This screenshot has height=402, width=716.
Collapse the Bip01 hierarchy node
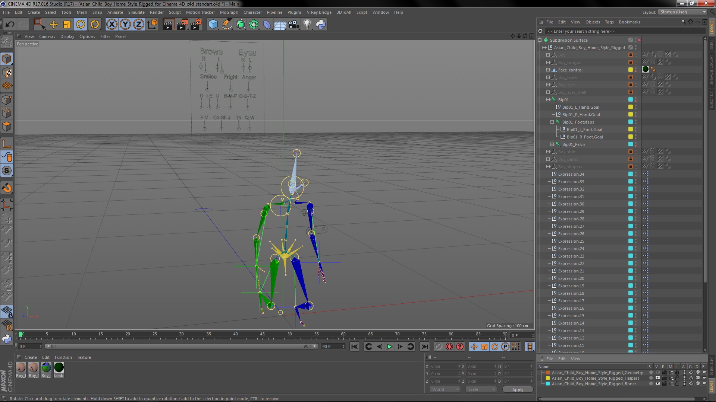[548, 100]
